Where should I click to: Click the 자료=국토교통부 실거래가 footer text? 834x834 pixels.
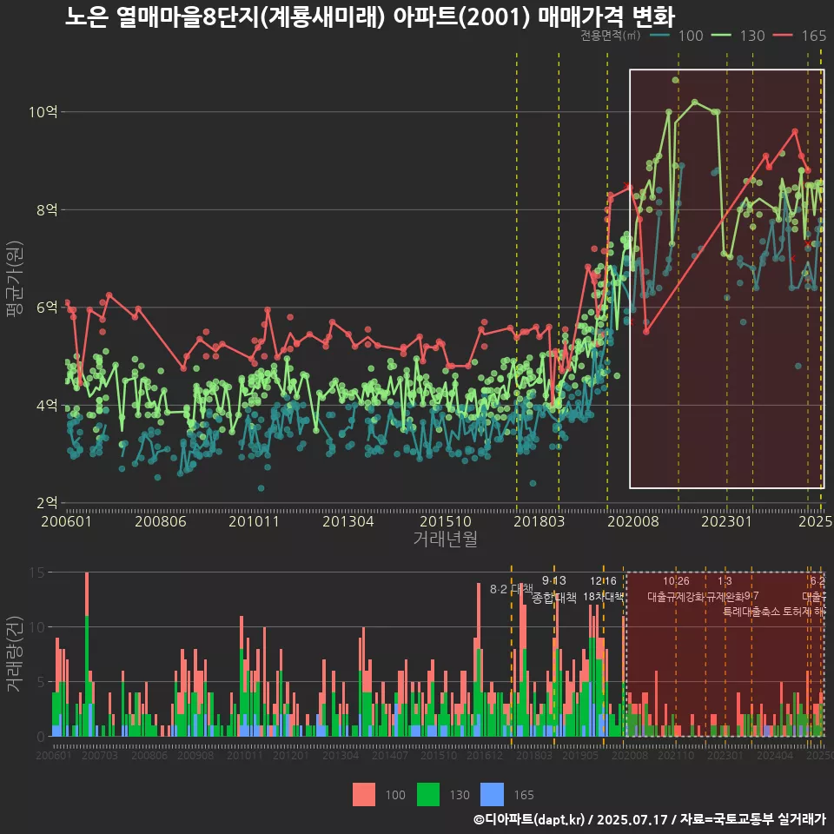click(x=752, y=819)
